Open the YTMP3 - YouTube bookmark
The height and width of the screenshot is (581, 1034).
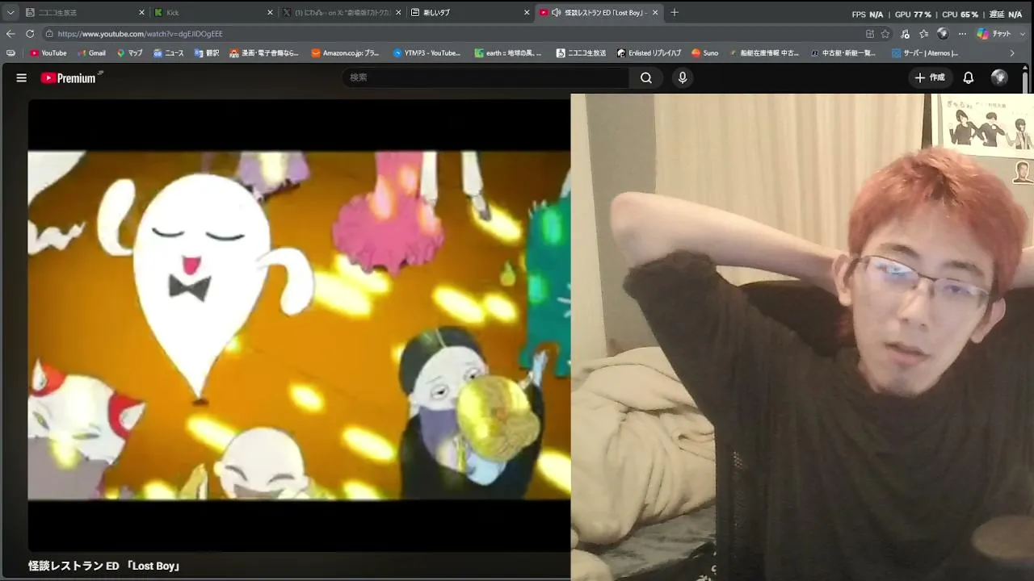[x=427, y=53]
